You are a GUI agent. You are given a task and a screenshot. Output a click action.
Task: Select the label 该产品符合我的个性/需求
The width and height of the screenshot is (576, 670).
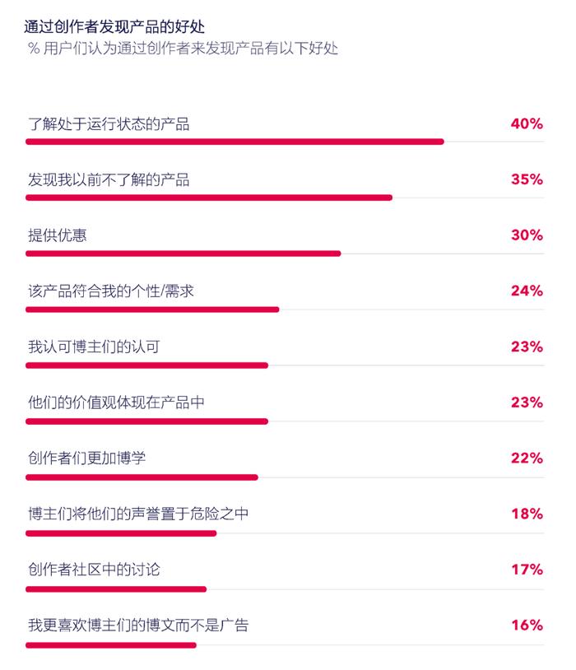[111, 291]
